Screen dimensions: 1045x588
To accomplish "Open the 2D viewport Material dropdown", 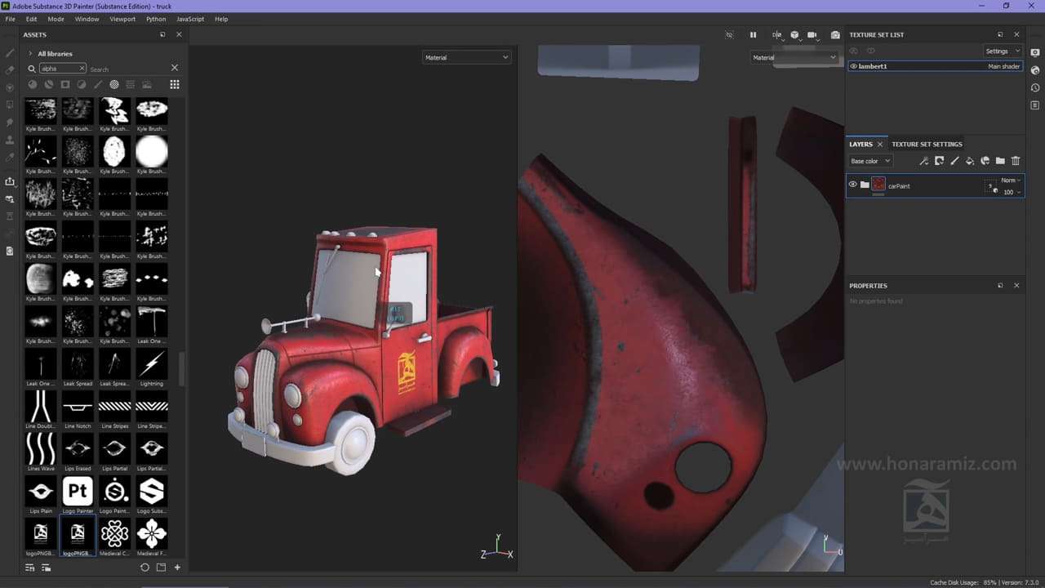I will 794,57.
